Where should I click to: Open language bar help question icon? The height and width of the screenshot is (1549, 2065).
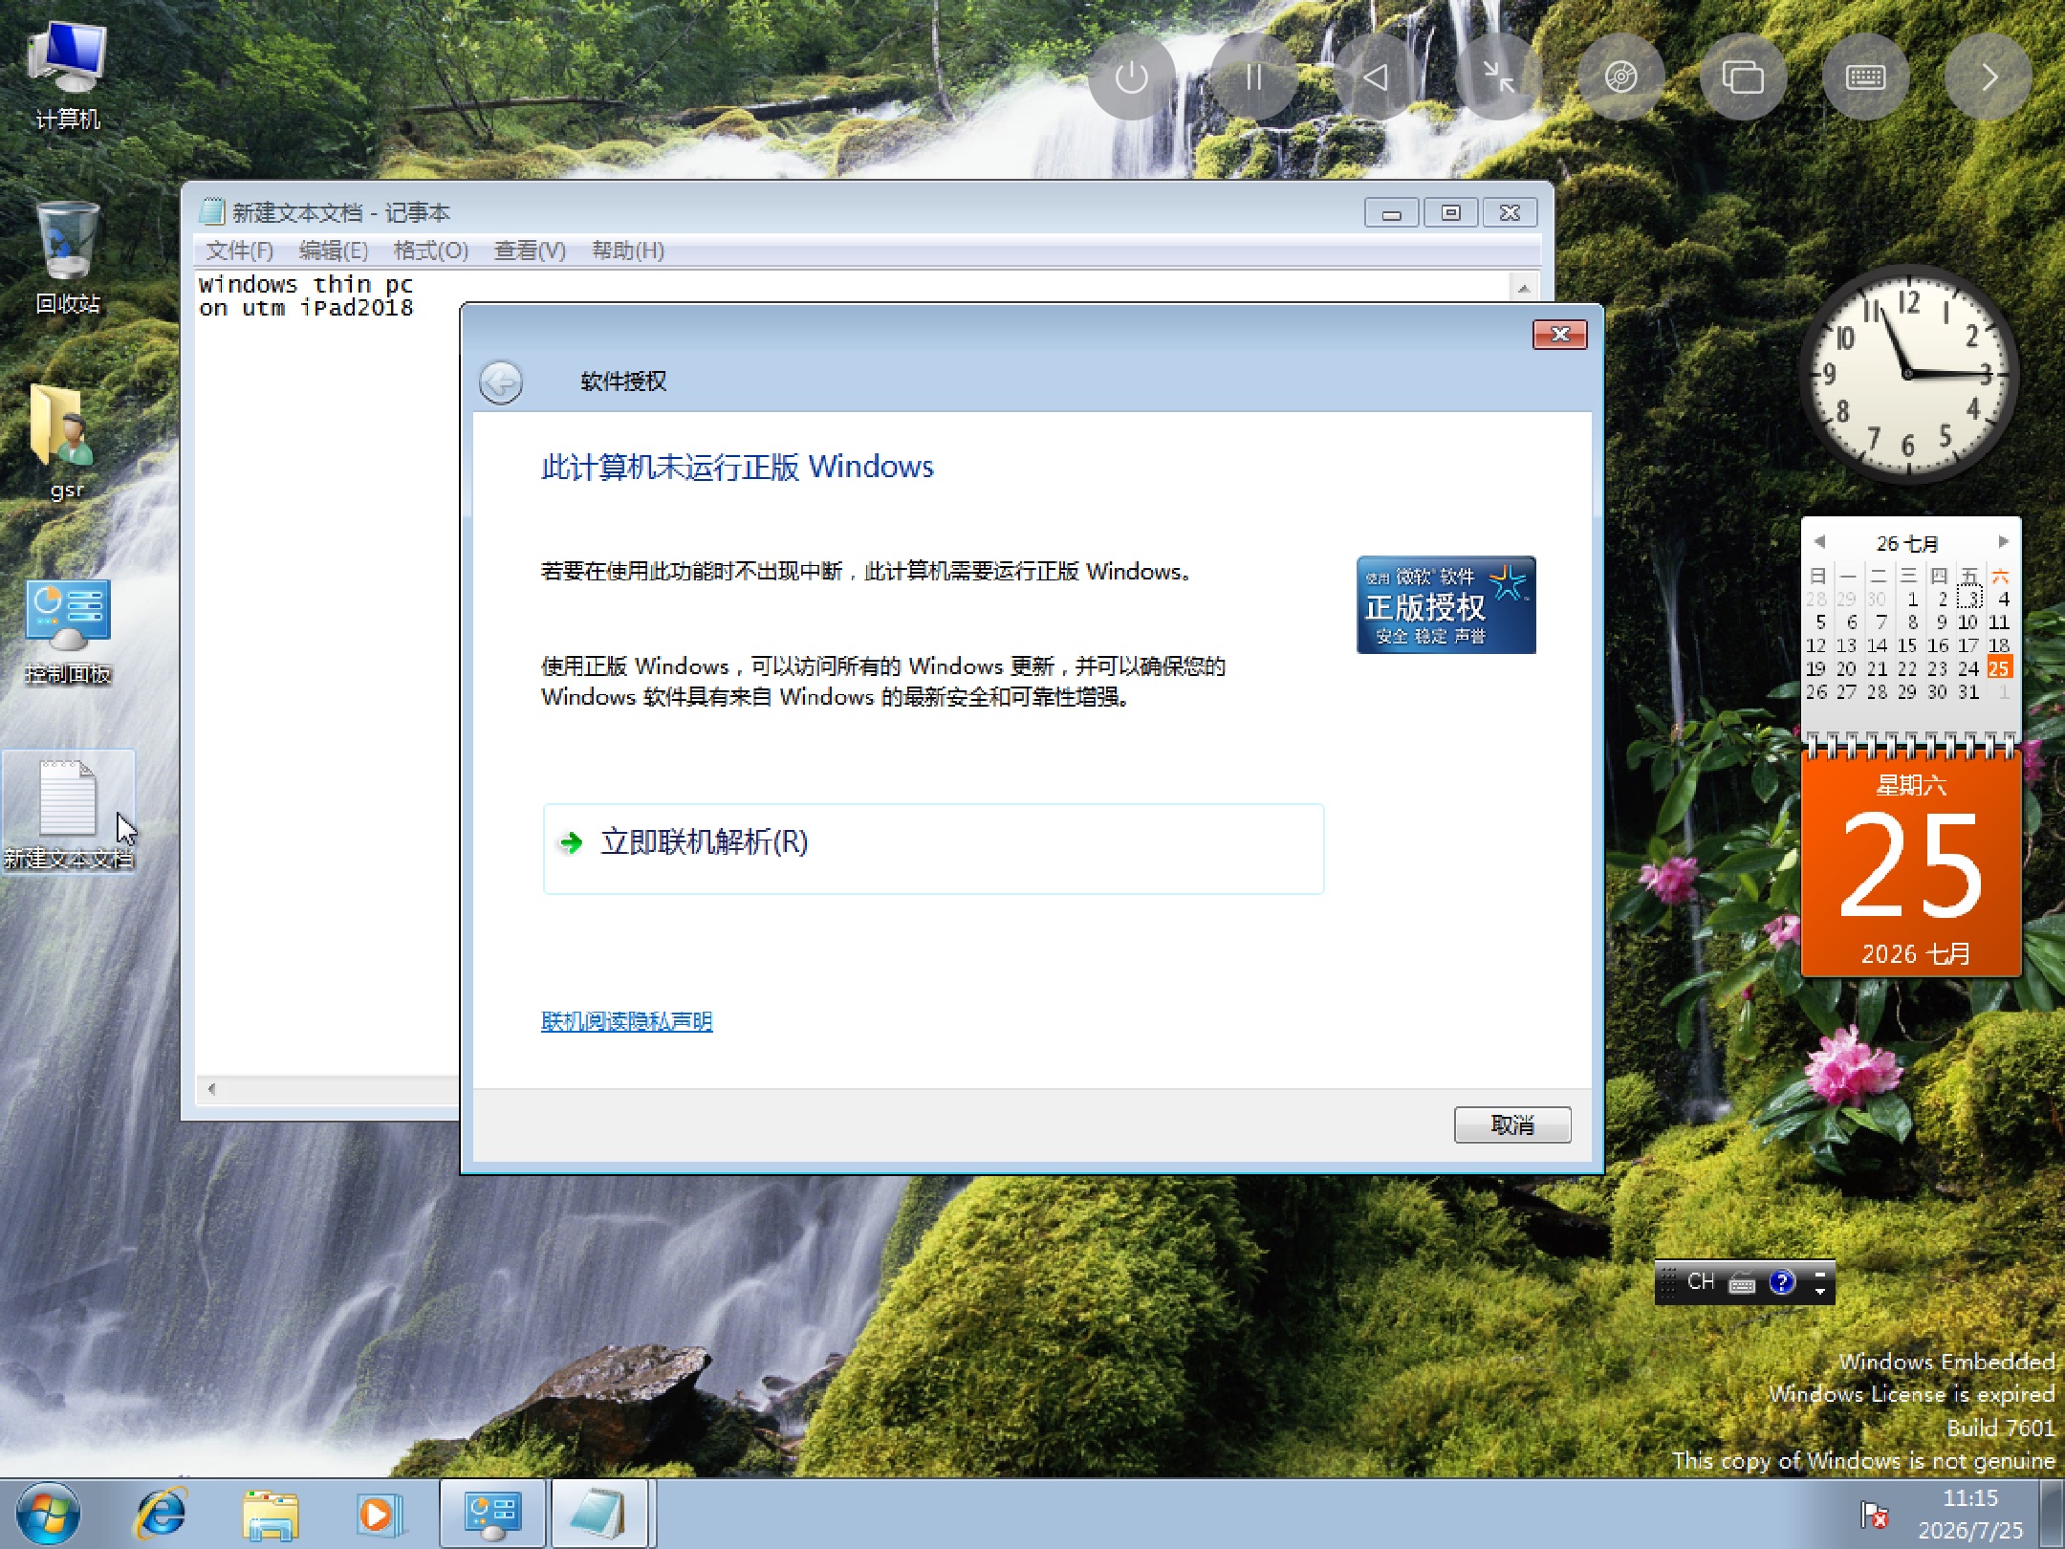[x=1782, y=1282]
